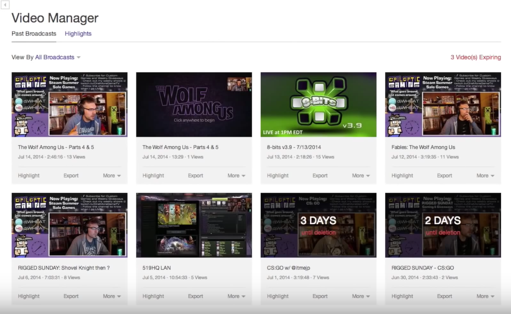Expand More menu for 13:29 Wolf Among Us

[x=236, y=176]
